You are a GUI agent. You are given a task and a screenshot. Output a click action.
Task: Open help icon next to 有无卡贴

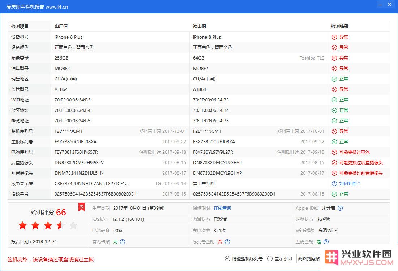pyautogui.click(x=122, y=242)
